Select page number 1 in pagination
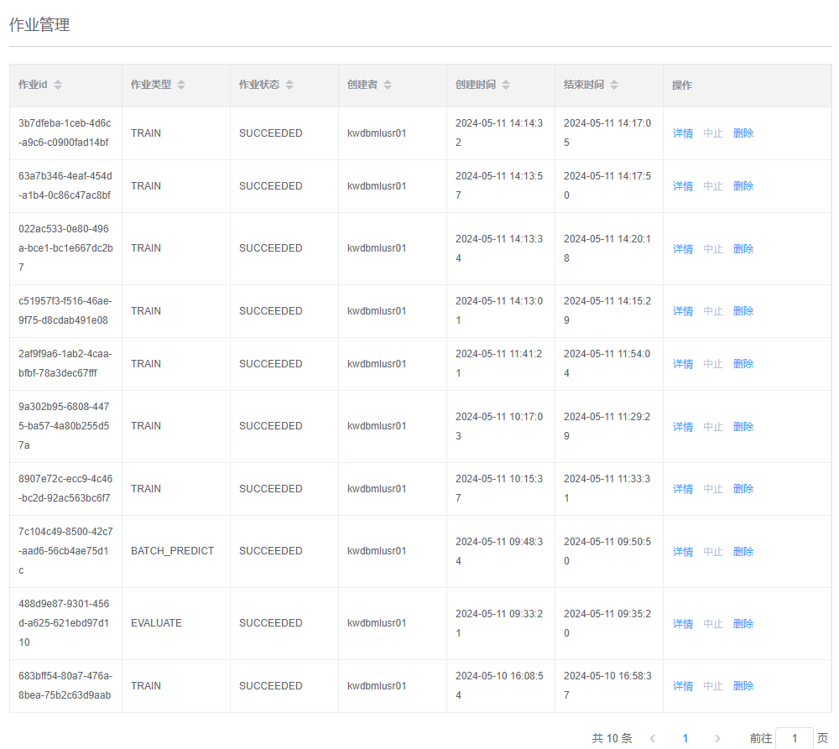The height and width of the screenshot is (749, 839). click(x=685, y=738)
